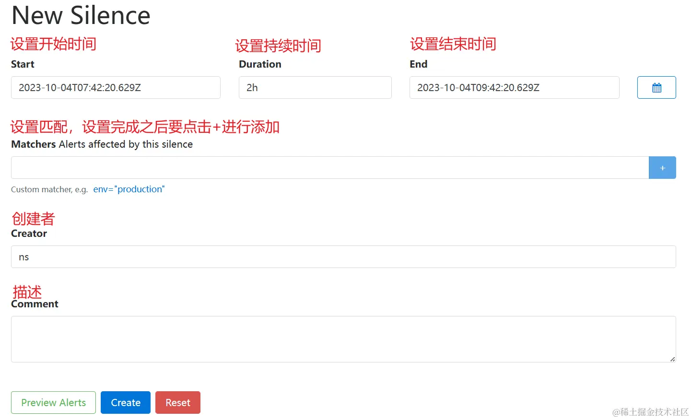692x420 pixels.
Task: Click the Comment textarea resize handle
Action: (x=672, y=359)
